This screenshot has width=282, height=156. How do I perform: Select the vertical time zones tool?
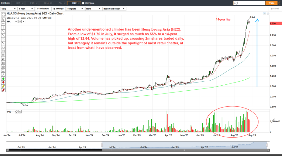click(3, 63)
